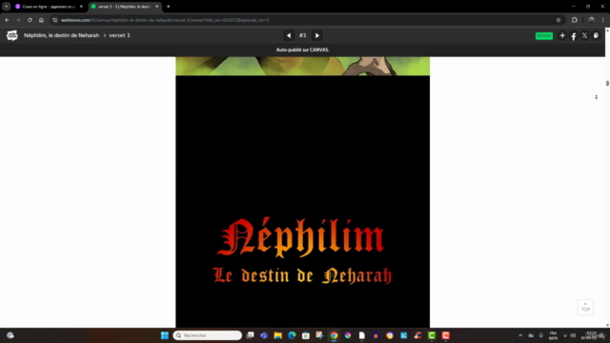This screenshot has height=343, width=610.
Task: Close the Cours en ligne tab
Action: (x=81, y=7)
